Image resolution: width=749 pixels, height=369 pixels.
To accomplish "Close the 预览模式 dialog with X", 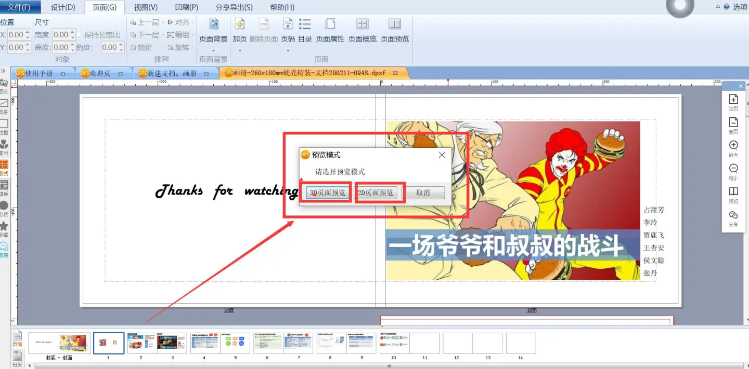I will 442,155.
